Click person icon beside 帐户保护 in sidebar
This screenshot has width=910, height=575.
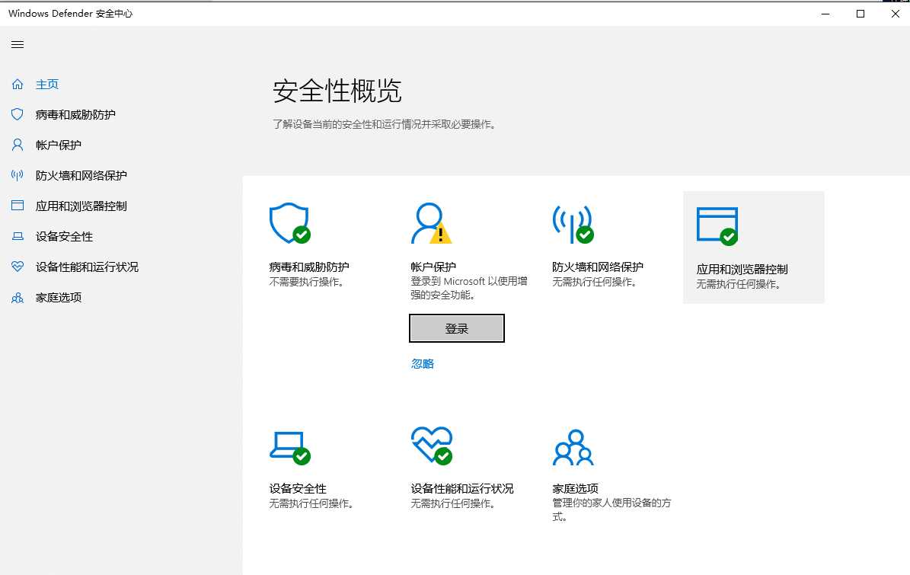pyautogui.click(x=18, y=145)
